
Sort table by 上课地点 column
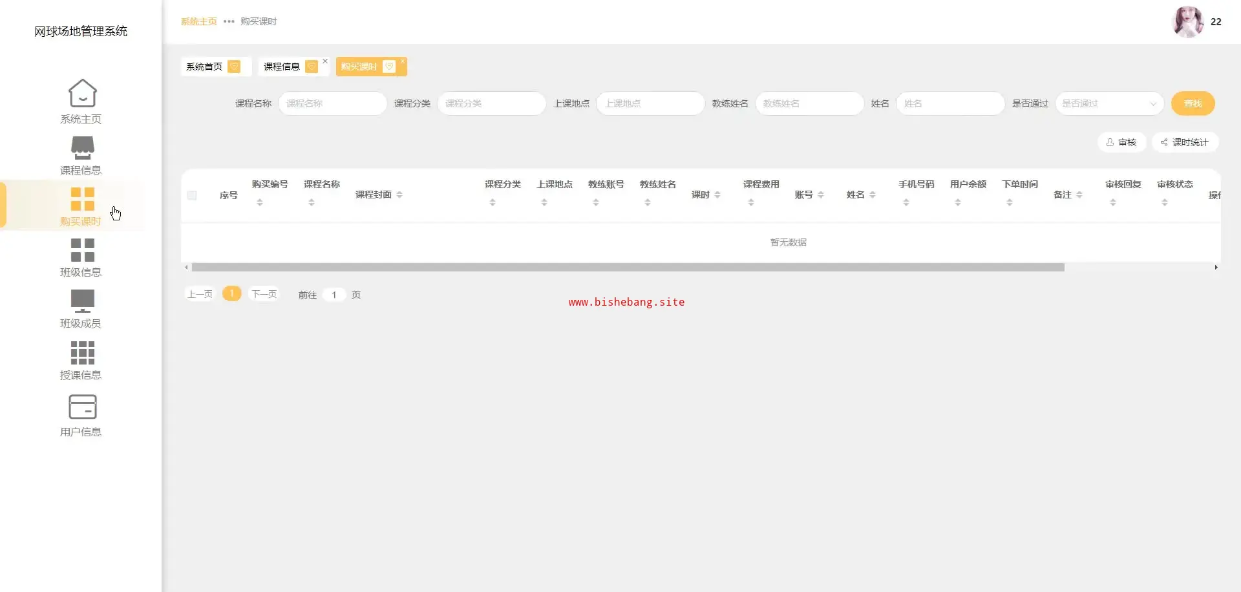(544, 202)
